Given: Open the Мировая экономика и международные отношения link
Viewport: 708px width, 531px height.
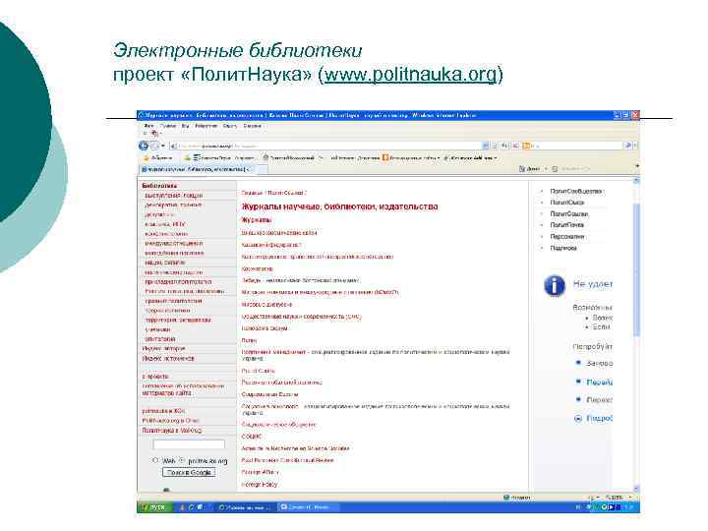Looking at the screenshot, I should coord(320,293).
